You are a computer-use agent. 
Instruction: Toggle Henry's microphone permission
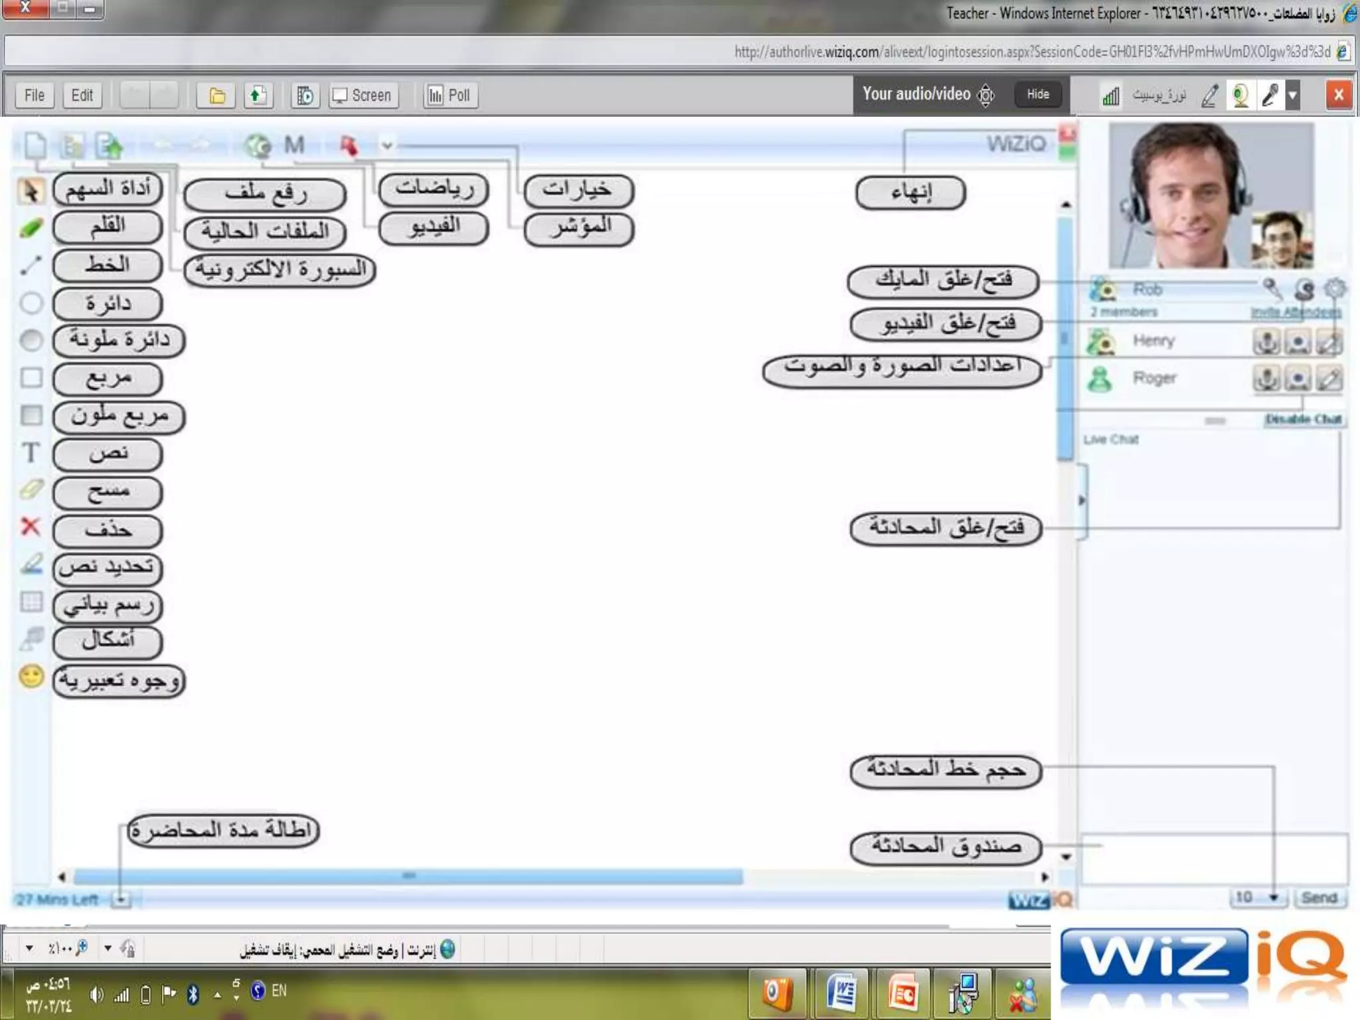point(1266,342)
